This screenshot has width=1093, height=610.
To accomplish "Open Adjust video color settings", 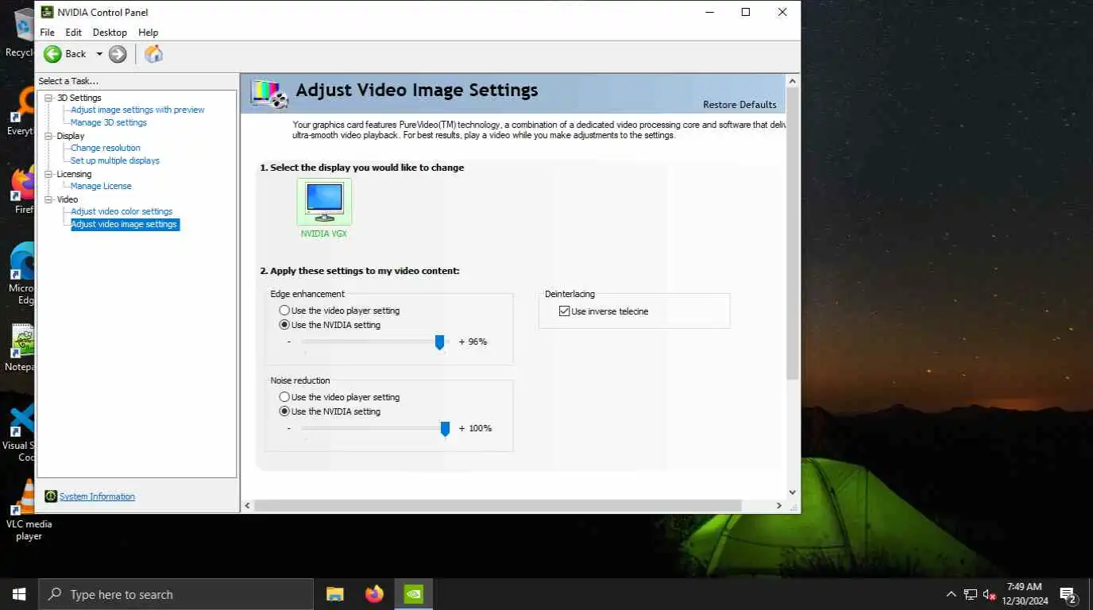I will 122,211.
